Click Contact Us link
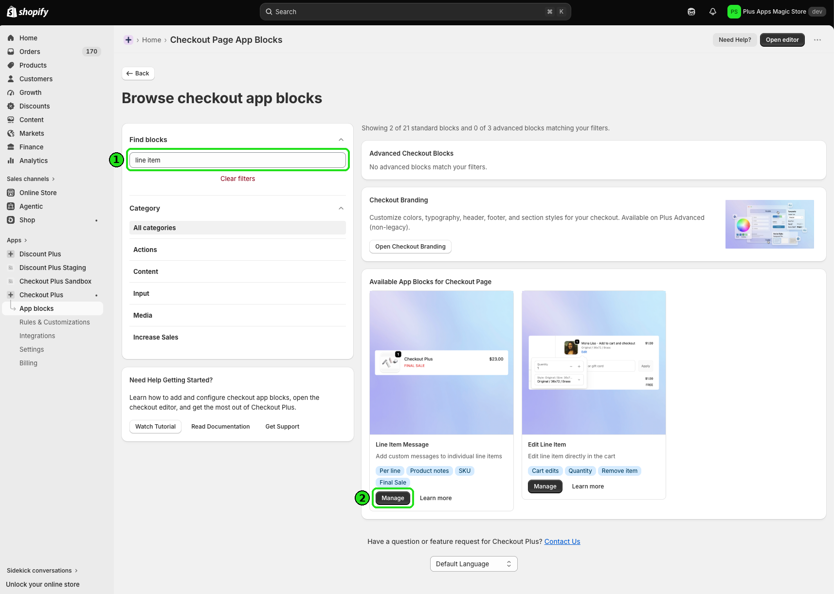Screen dimensions: 834x594 pyautogui.click(x=562, y=541)
